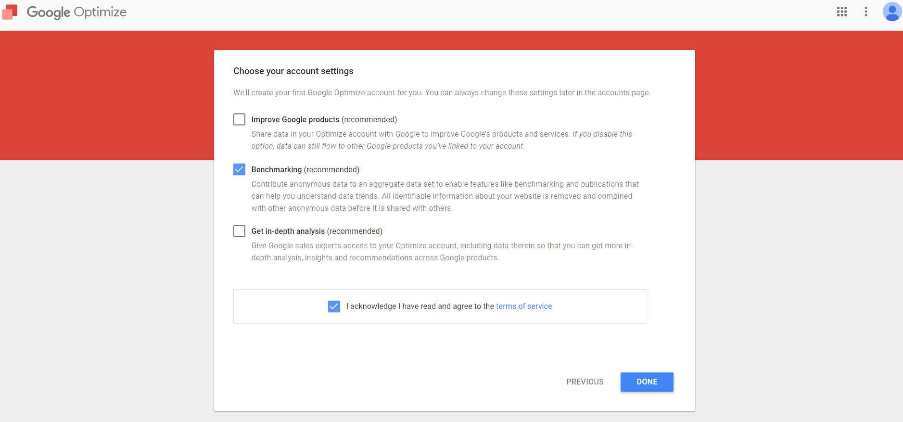Click the Google Optimize wordmark text
The image size is (903, 422).
76,12
